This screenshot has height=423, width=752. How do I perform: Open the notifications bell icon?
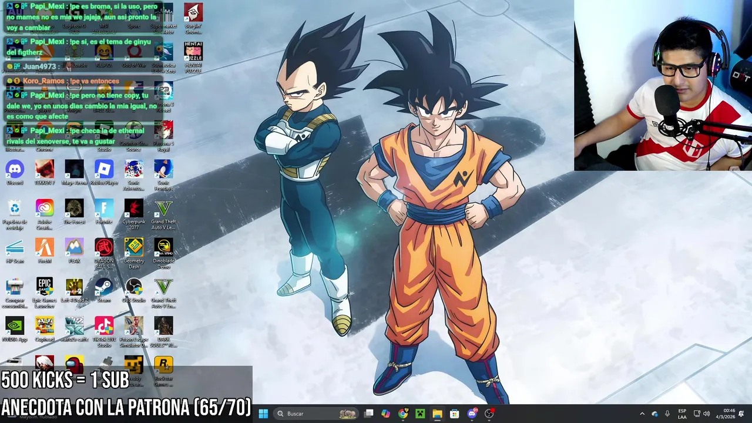point(741,414)
